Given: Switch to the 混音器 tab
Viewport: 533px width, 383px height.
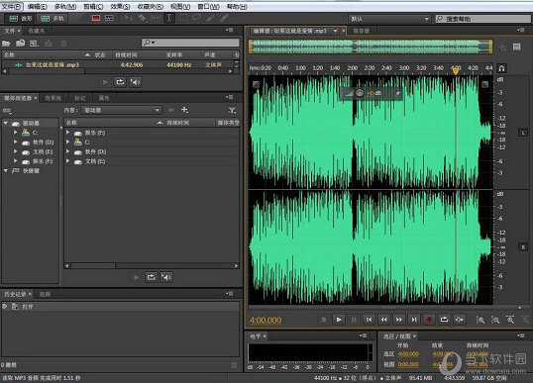Looking at the screenshot, I should 361,31.
